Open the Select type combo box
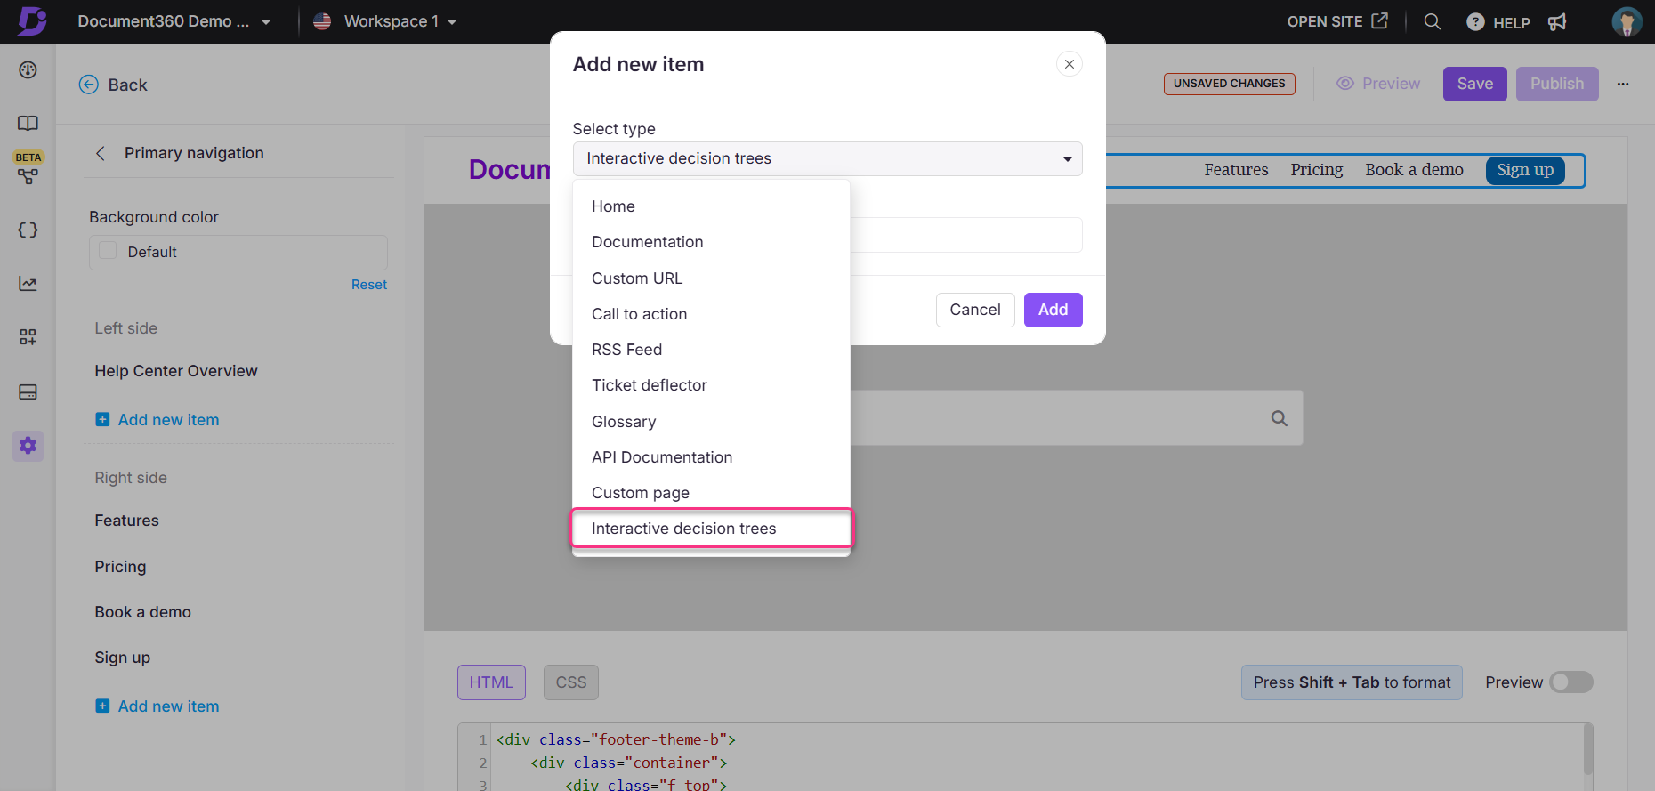This screenshot has width=1655, height=791. 827,158
